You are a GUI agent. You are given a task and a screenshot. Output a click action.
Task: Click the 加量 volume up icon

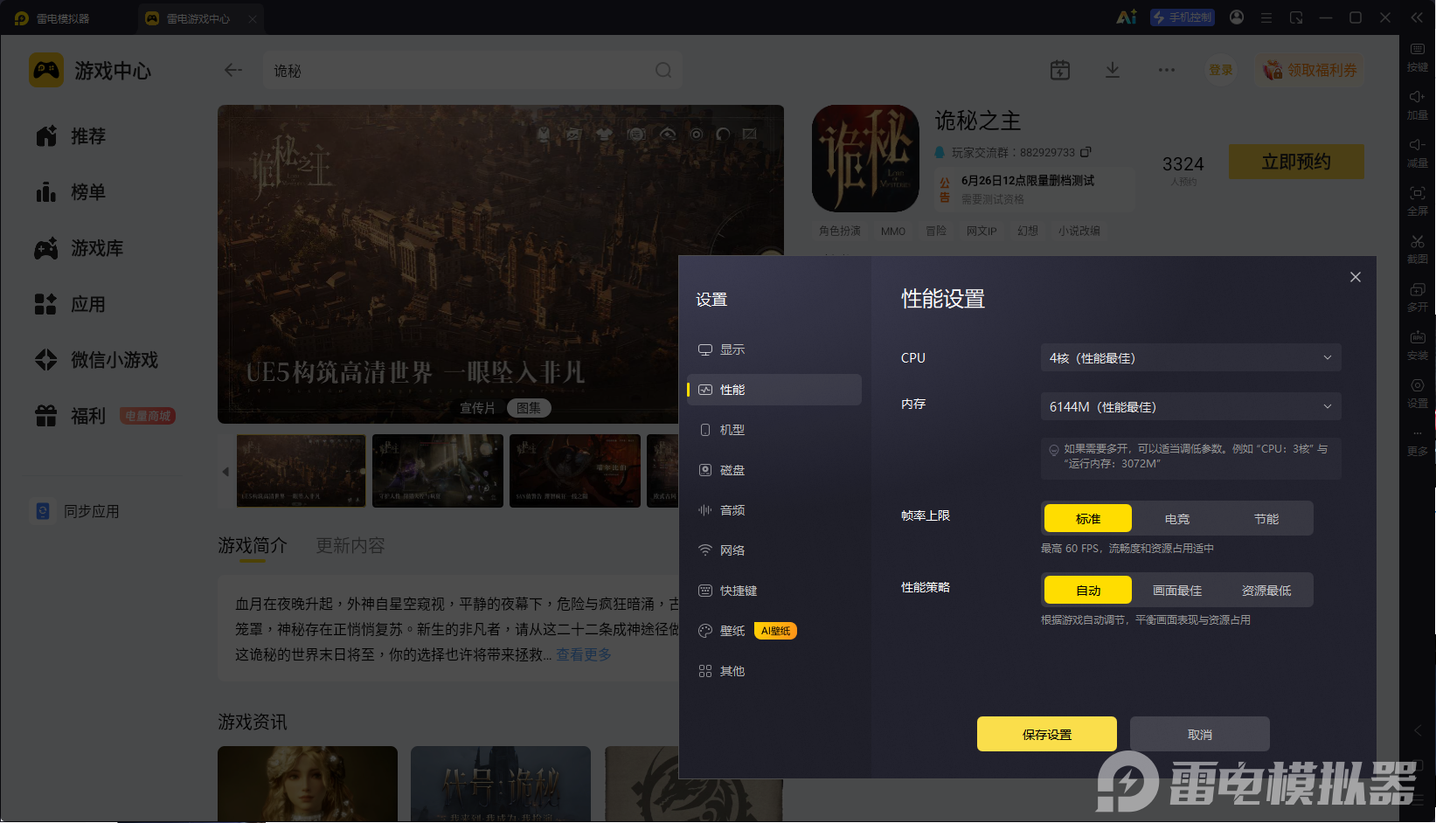coord(1417,97)
